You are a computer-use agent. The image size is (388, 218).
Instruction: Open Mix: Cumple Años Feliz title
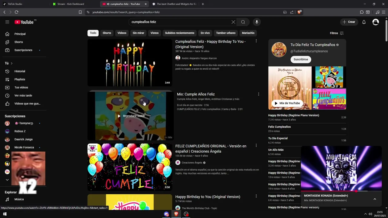[196, 94]
